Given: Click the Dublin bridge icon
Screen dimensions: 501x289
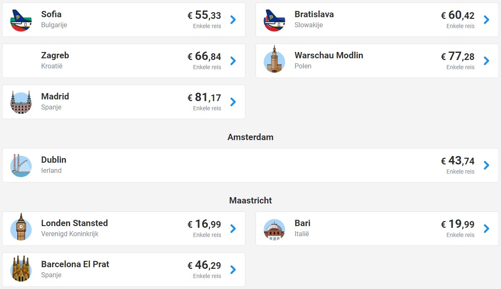Looking at the screenshot, I should pyautogui.click(x=21, y=165).
